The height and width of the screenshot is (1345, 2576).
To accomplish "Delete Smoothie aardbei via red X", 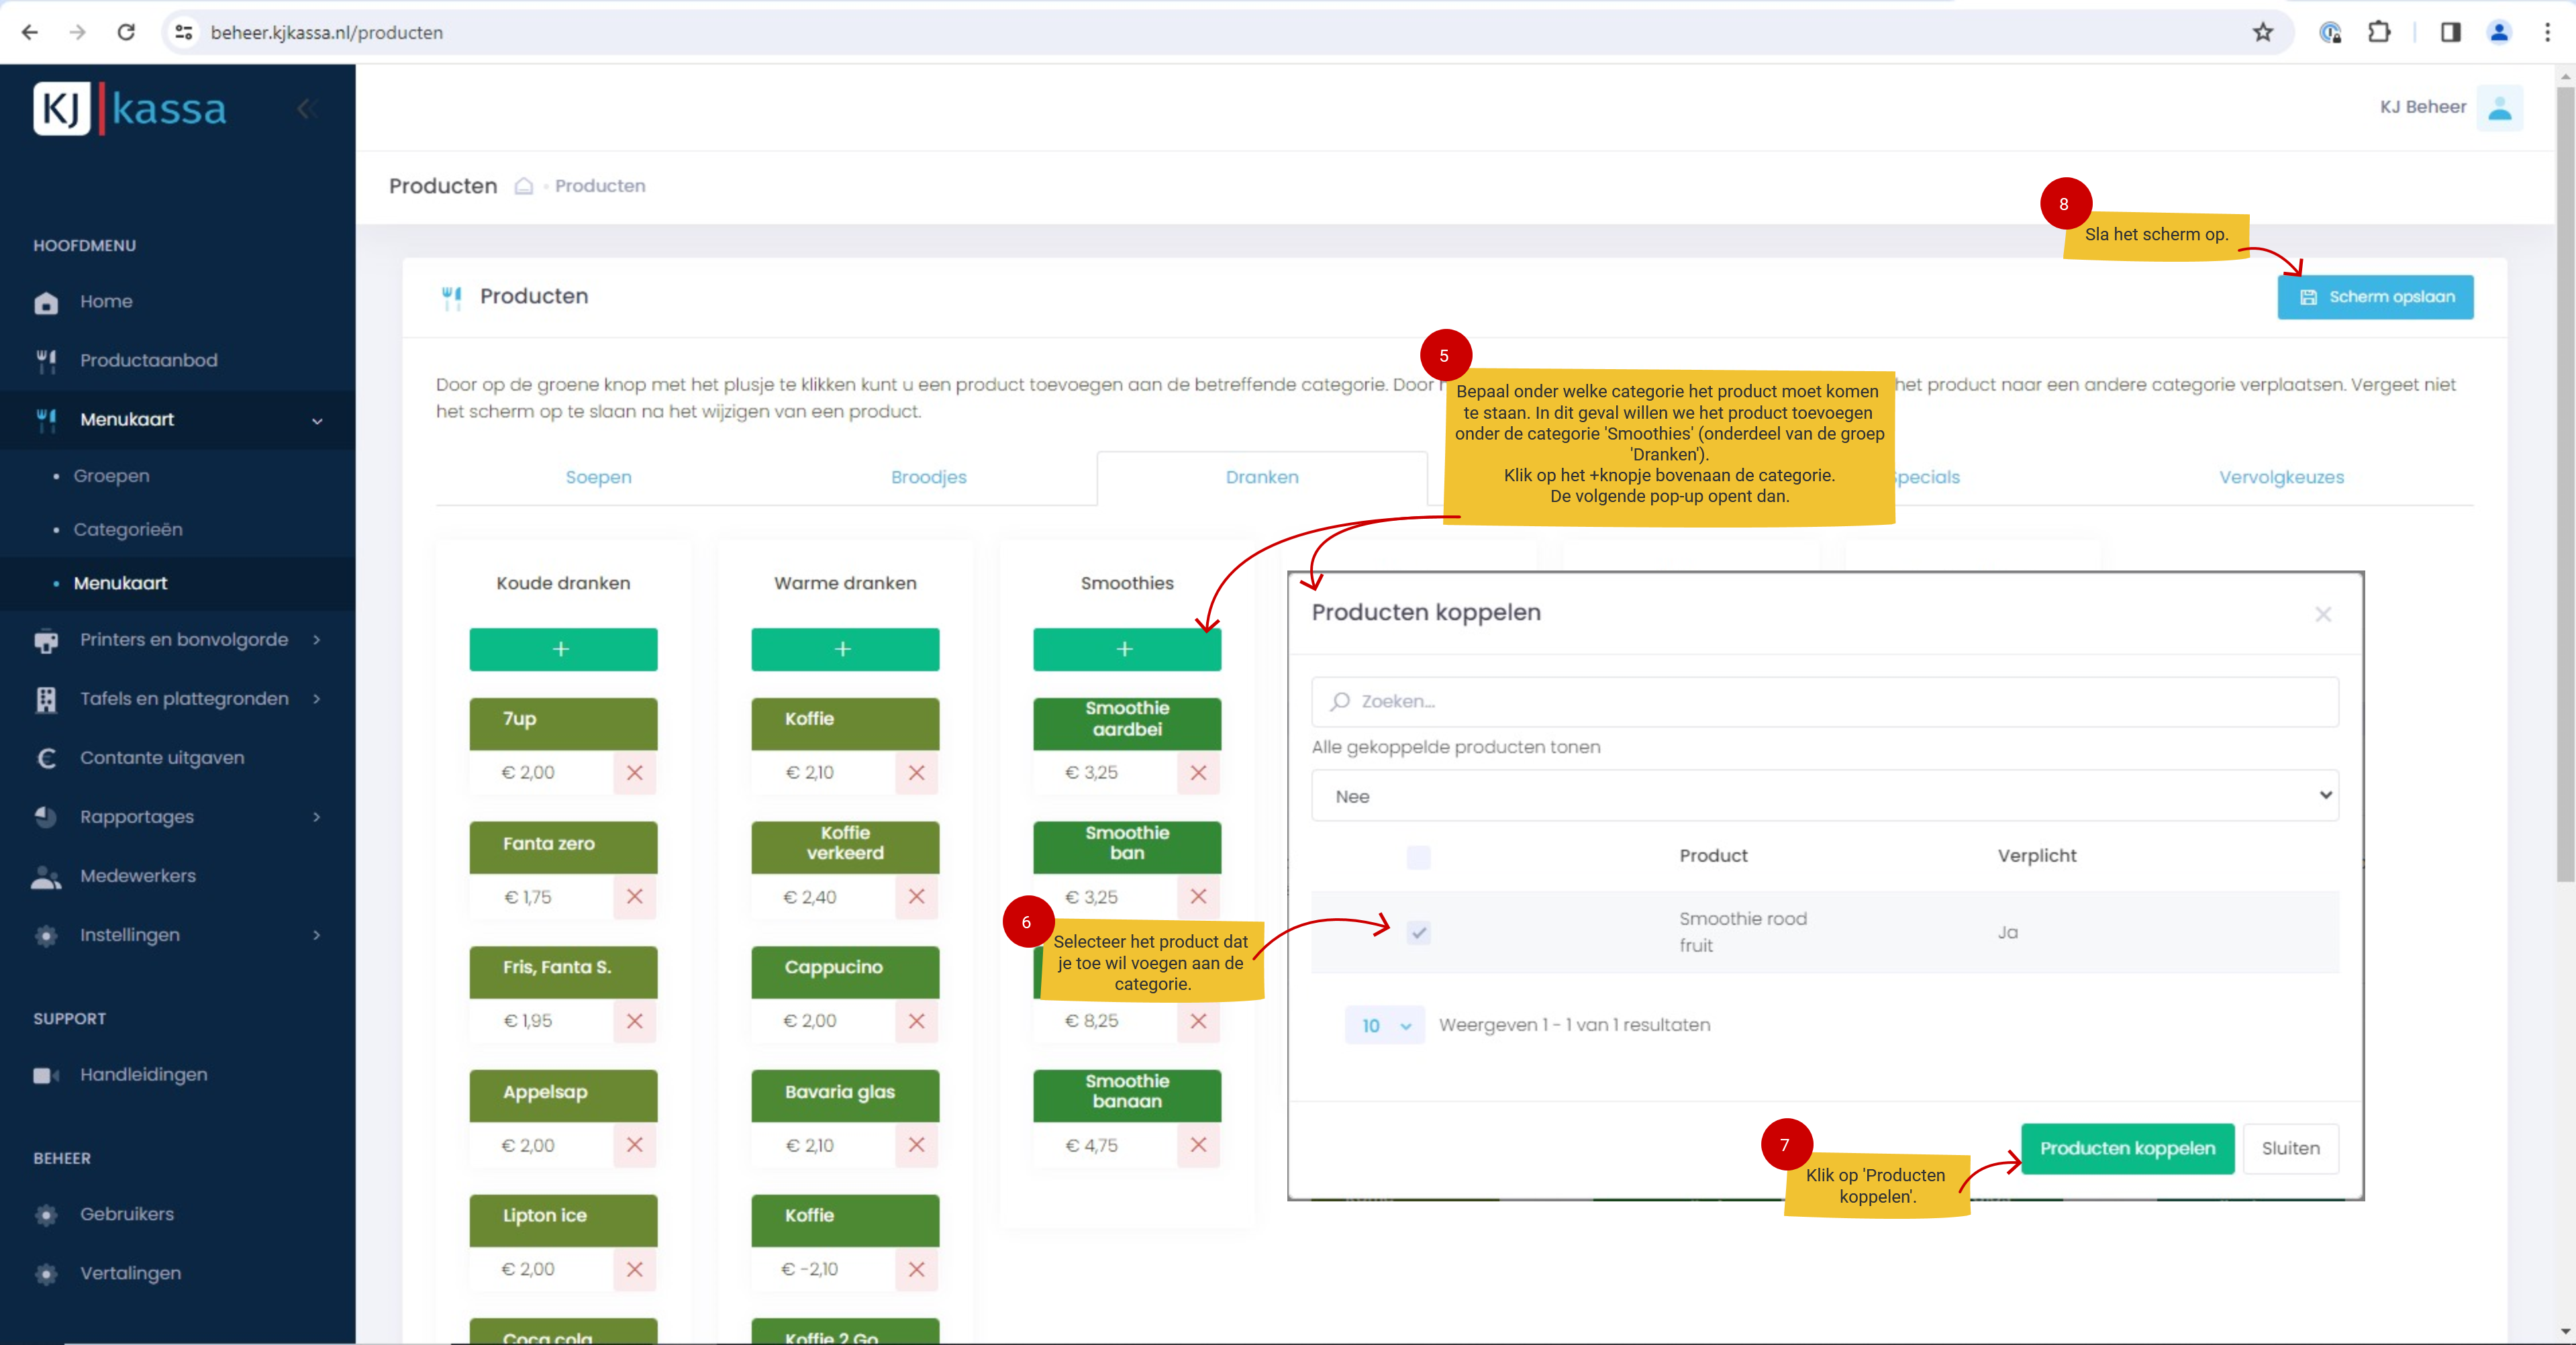I will click(1198, 772).
